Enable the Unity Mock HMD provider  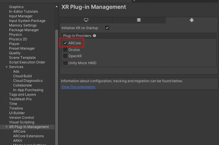tap(65, 63)
